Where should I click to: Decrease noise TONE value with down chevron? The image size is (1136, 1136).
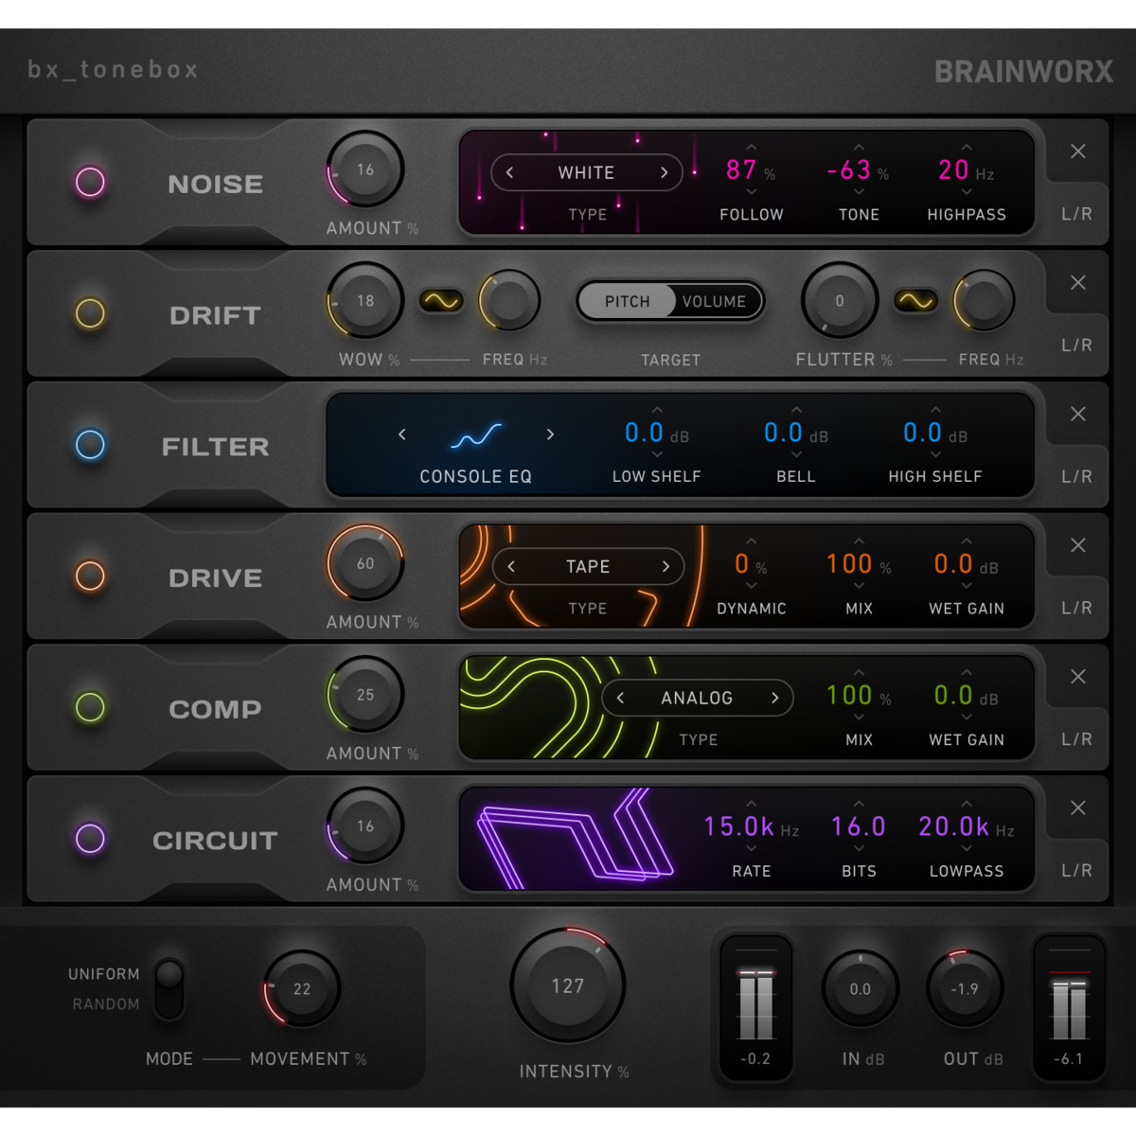tap(859, 192)
